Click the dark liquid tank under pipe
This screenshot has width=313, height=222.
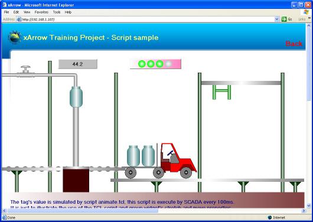(76, 179)
